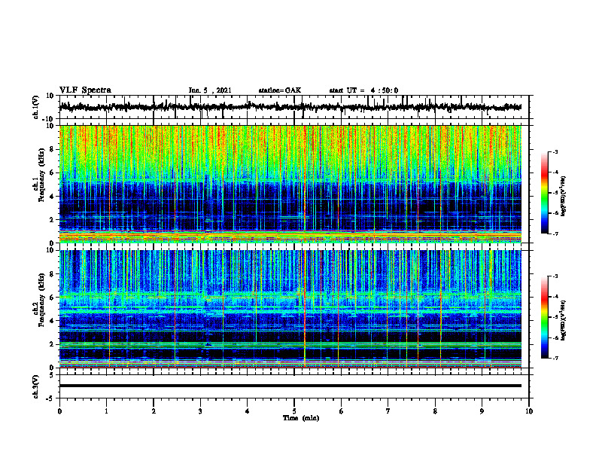Click the ch.1 spectrogram color scale bar
596x461 pixels.
545,193
